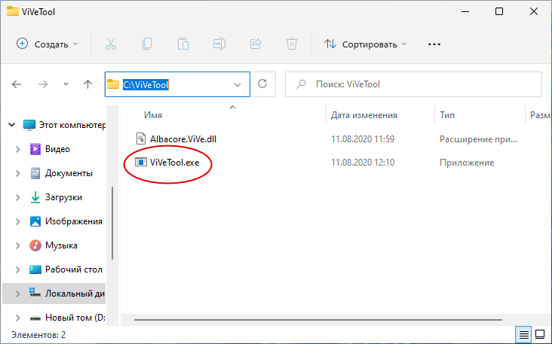This screenshot has height=344, width=552.
Task: Click the Rename icon in toolbar
Action: [x=219, y=44]
